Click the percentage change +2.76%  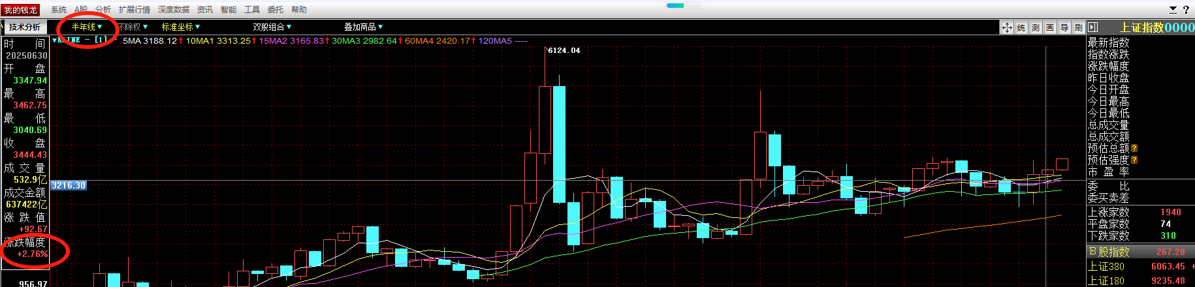[x=33, y=254]
